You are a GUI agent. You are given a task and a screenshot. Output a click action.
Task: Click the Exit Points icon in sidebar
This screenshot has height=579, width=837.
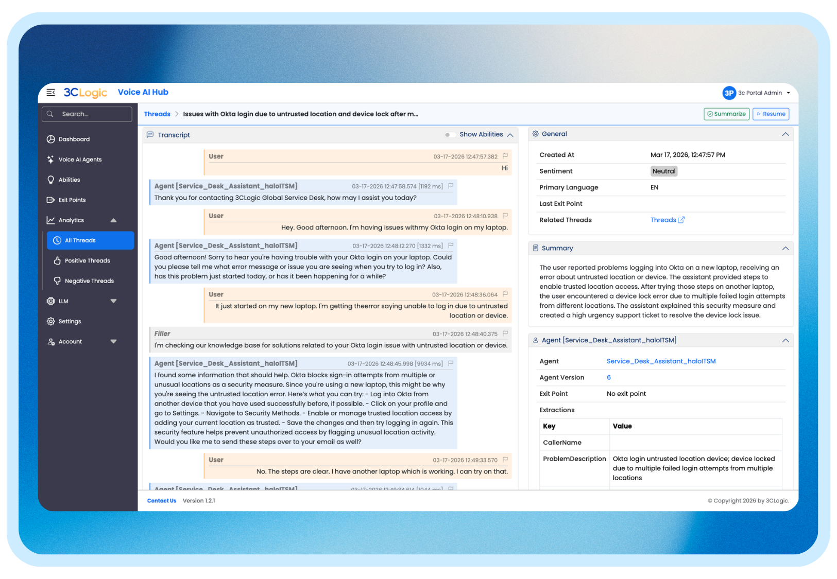pyautogui.click(x=50, y=200)
